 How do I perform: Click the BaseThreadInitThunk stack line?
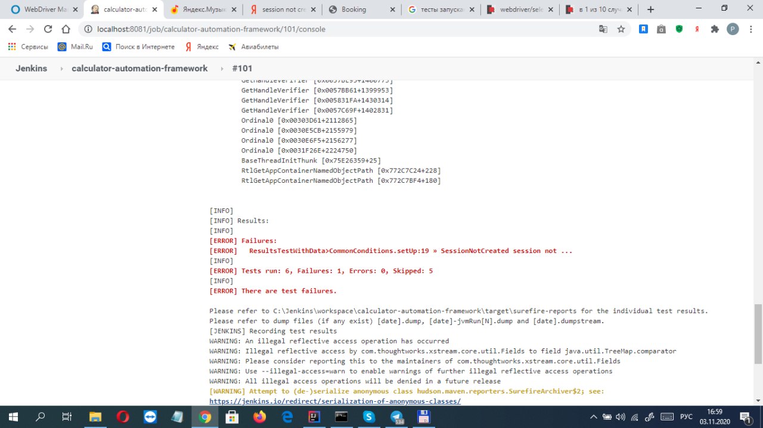coord(311,160)
